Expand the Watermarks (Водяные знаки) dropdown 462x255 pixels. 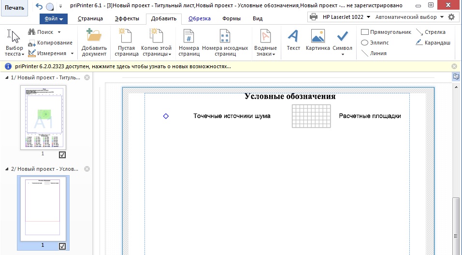pos(265,54)
